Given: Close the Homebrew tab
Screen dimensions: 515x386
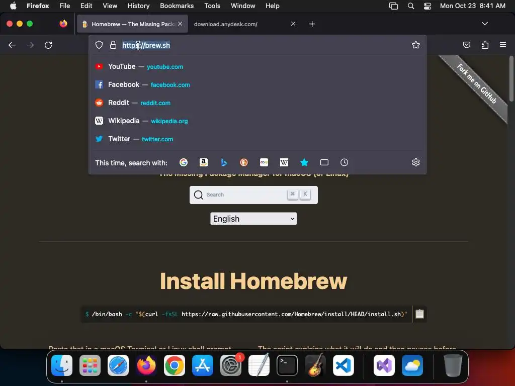Looking at the screenshot, I should (x=180, y=24).
